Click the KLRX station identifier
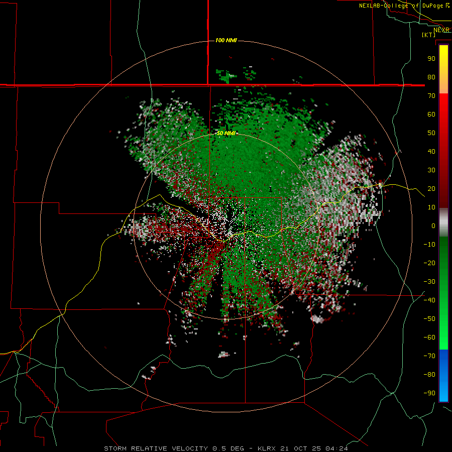This screenshot has width=452, height=452. pos(268,448)
